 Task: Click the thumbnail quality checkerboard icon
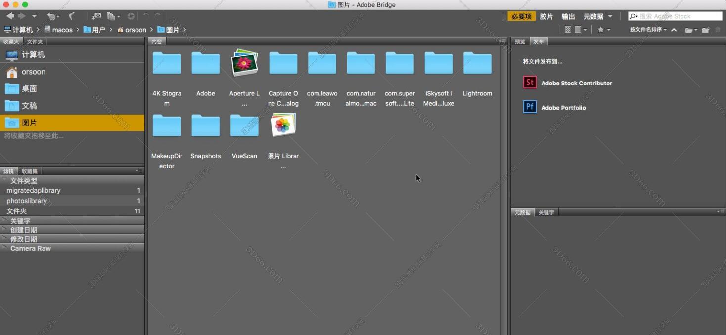pos(568,30)
